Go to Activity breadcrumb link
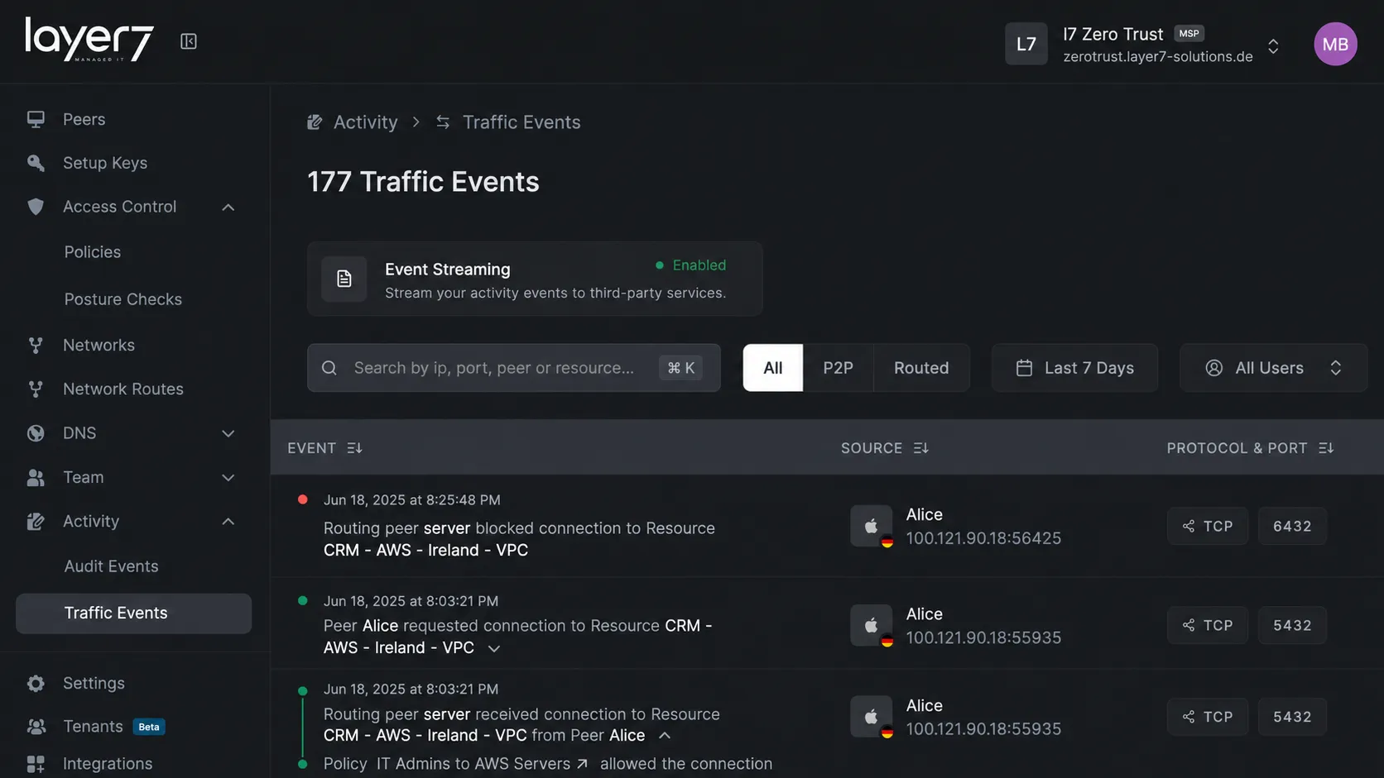Image resolution: width=1384 pixels, height=778 pixels. point(366,122)
